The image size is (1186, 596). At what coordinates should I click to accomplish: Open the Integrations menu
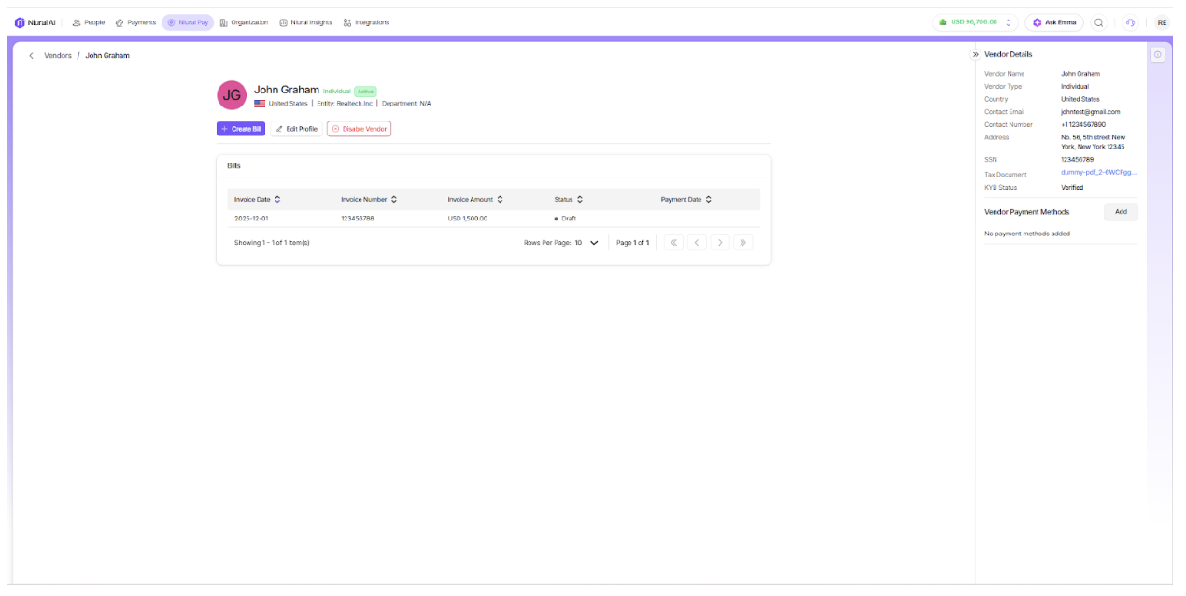[x=366, y=22]
